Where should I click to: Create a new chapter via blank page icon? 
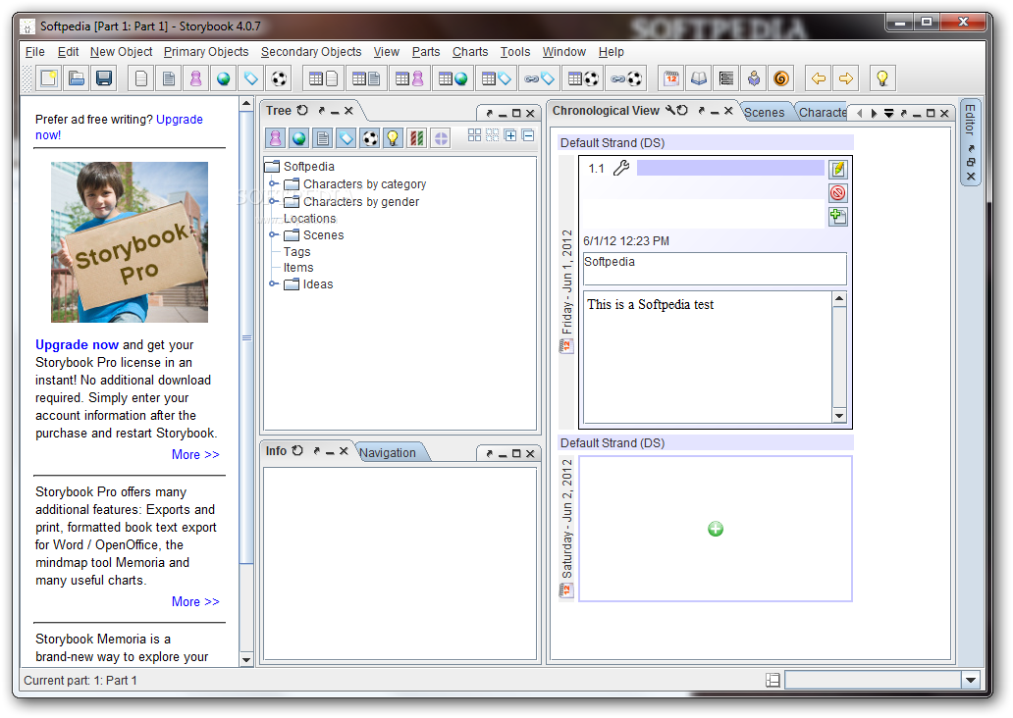click(x=140, y=78)
